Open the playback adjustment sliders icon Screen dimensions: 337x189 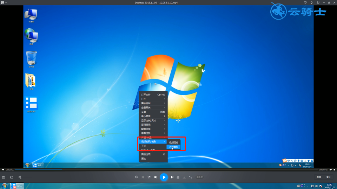point(149,177)
